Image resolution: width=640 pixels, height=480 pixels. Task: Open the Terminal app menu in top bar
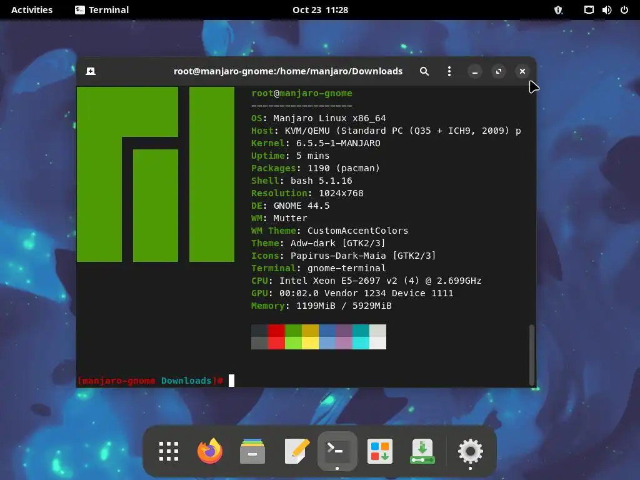pos(102,10)
